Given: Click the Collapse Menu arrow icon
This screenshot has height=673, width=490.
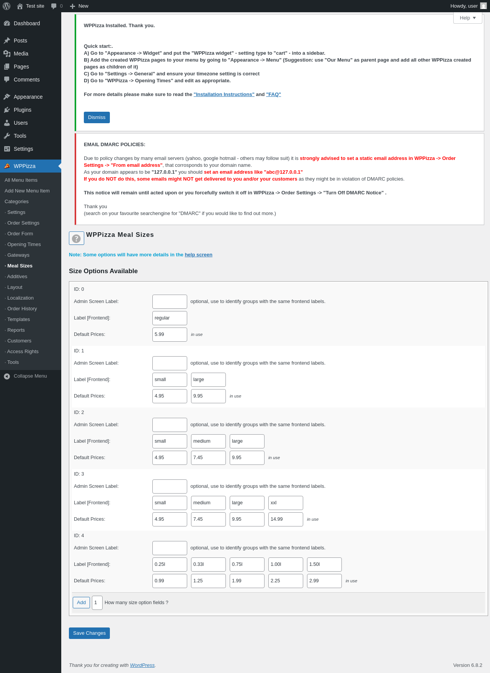Looking at the screenshot, I should coord(7,376).
